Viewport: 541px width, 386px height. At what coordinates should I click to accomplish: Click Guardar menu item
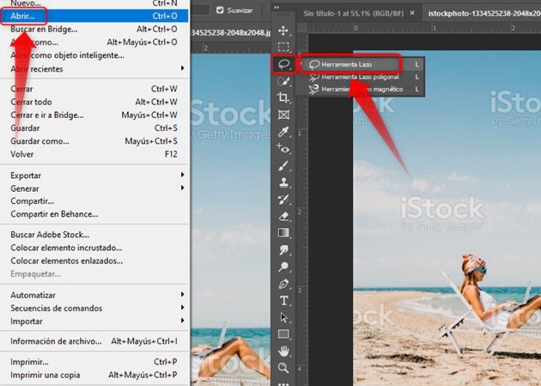tap(94, 128)
